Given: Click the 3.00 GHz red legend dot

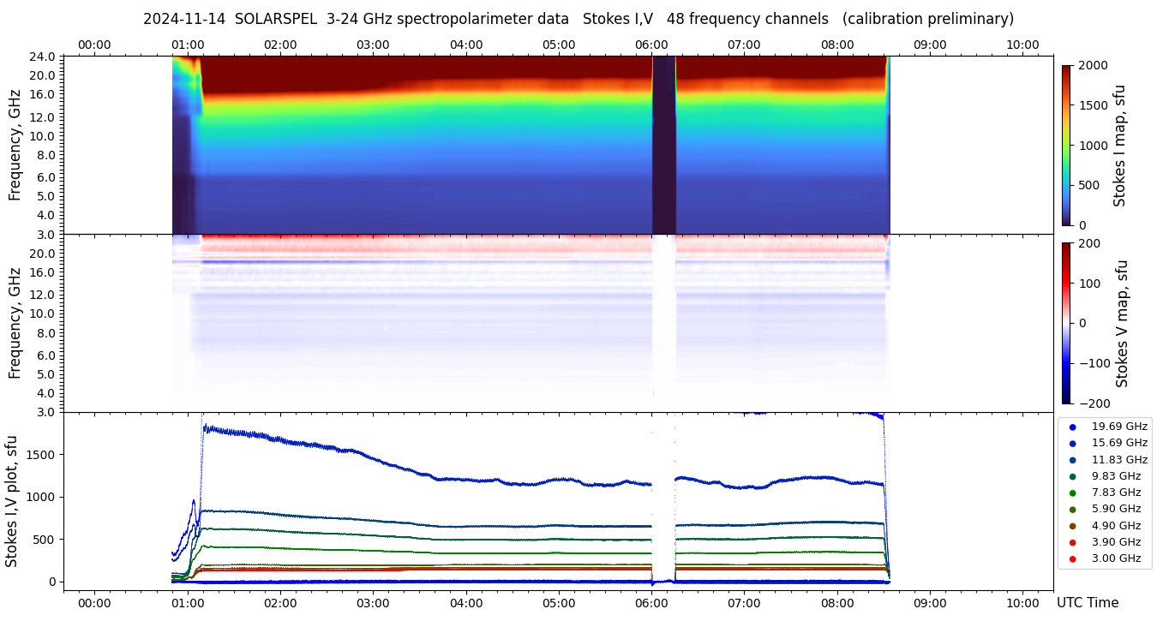Looking at the screenshot, I should pyautogui.click(x=1072, y=558).
